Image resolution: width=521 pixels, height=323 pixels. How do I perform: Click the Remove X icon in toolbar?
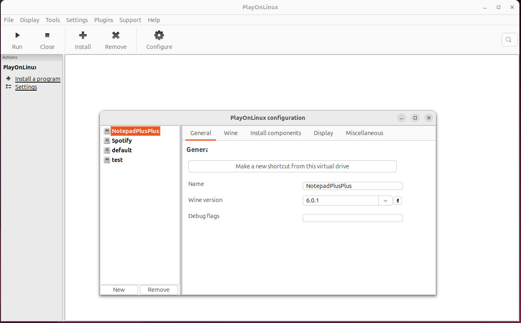(x=116, y=35)
